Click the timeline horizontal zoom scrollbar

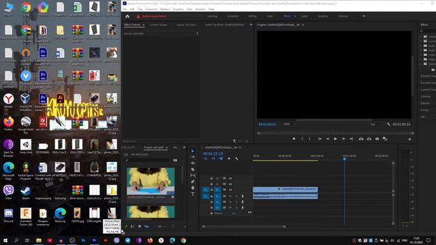tap(244, 227)
